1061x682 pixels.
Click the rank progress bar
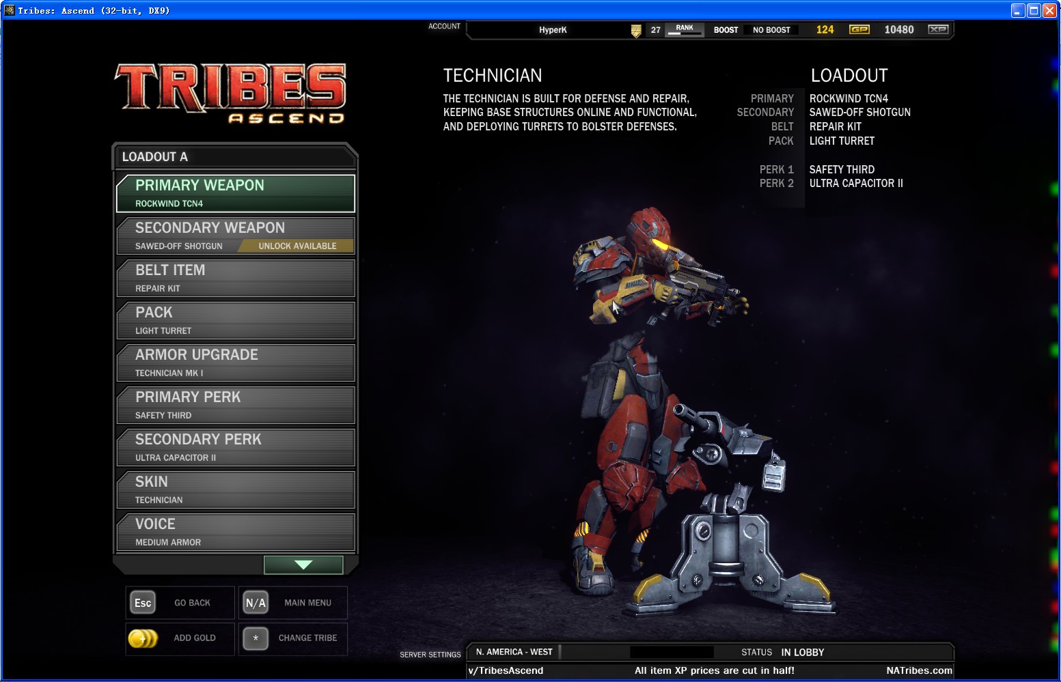coord(685,33)
